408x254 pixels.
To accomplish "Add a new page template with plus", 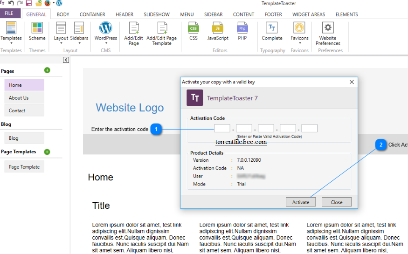I will (47, 152).
